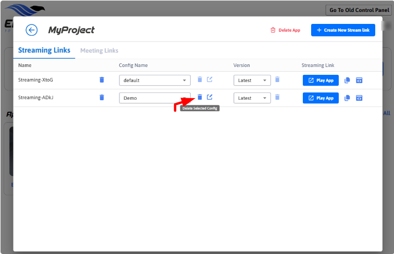
Task: Delete the Streaming-XtoG stream link
Action: coord(102,80)
